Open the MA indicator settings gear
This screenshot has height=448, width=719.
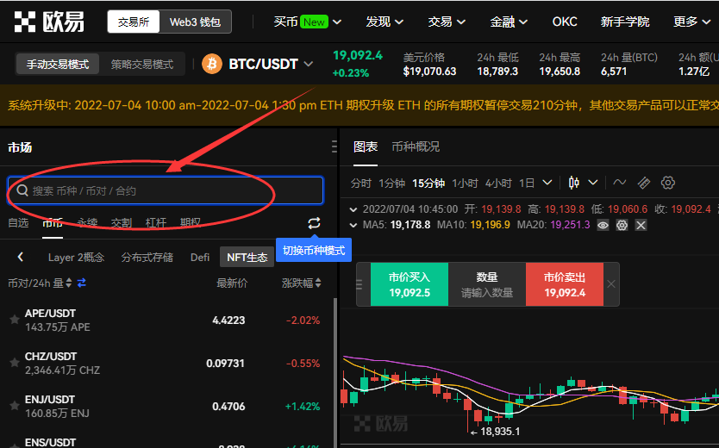(622, 225)
